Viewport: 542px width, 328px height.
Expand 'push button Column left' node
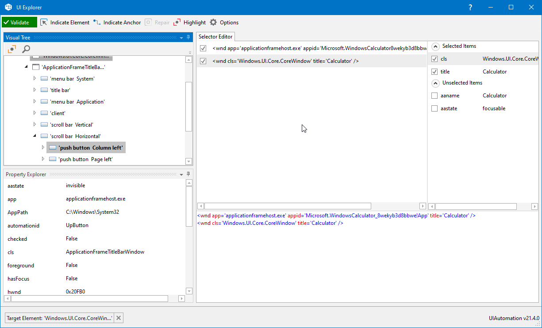click(x=43, y=148)
